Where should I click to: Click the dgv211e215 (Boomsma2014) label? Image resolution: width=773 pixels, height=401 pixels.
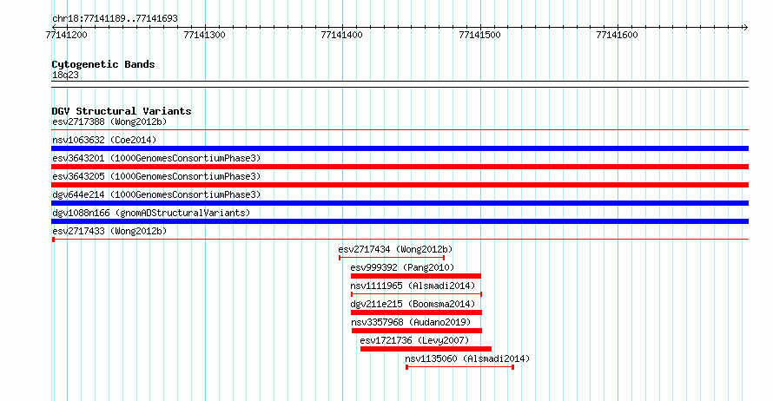413,304
